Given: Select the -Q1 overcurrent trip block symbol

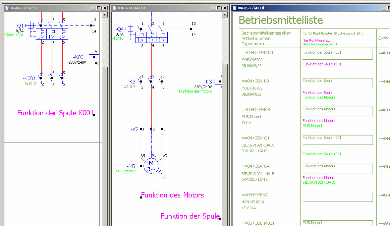Looking at the screenshot, I should [x=52, y=34].
